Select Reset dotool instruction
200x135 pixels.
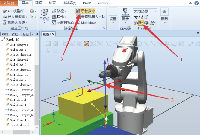[x=20, y=125]
